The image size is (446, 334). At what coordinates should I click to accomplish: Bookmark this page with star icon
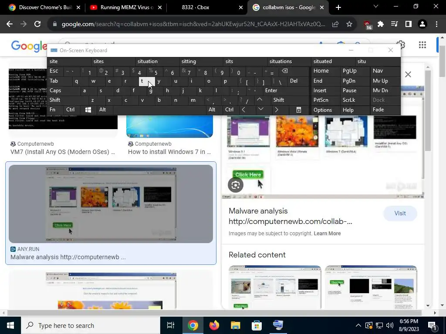coord(349,24)
